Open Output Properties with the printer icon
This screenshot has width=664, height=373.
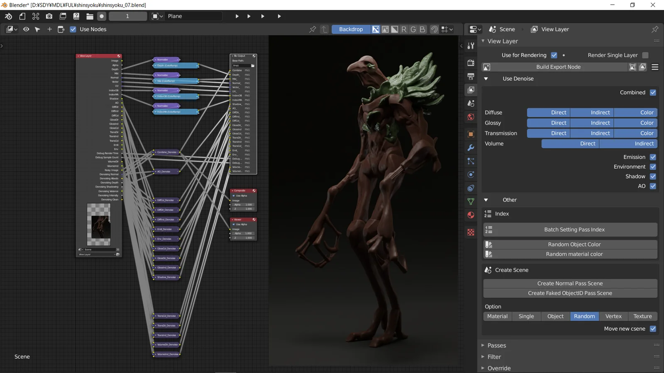[x=471, y=76]
